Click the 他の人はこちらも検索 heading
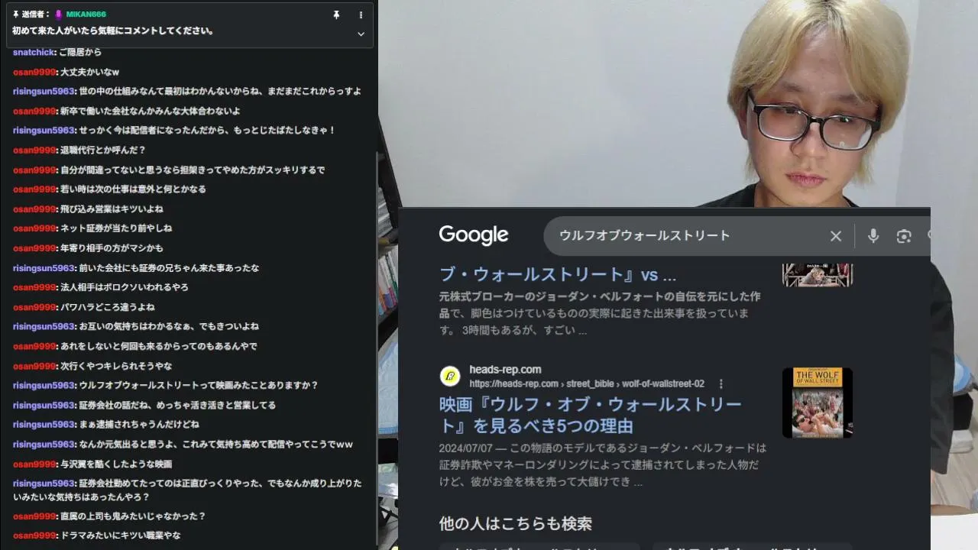 pyautogui.click(x=516, y=524)
